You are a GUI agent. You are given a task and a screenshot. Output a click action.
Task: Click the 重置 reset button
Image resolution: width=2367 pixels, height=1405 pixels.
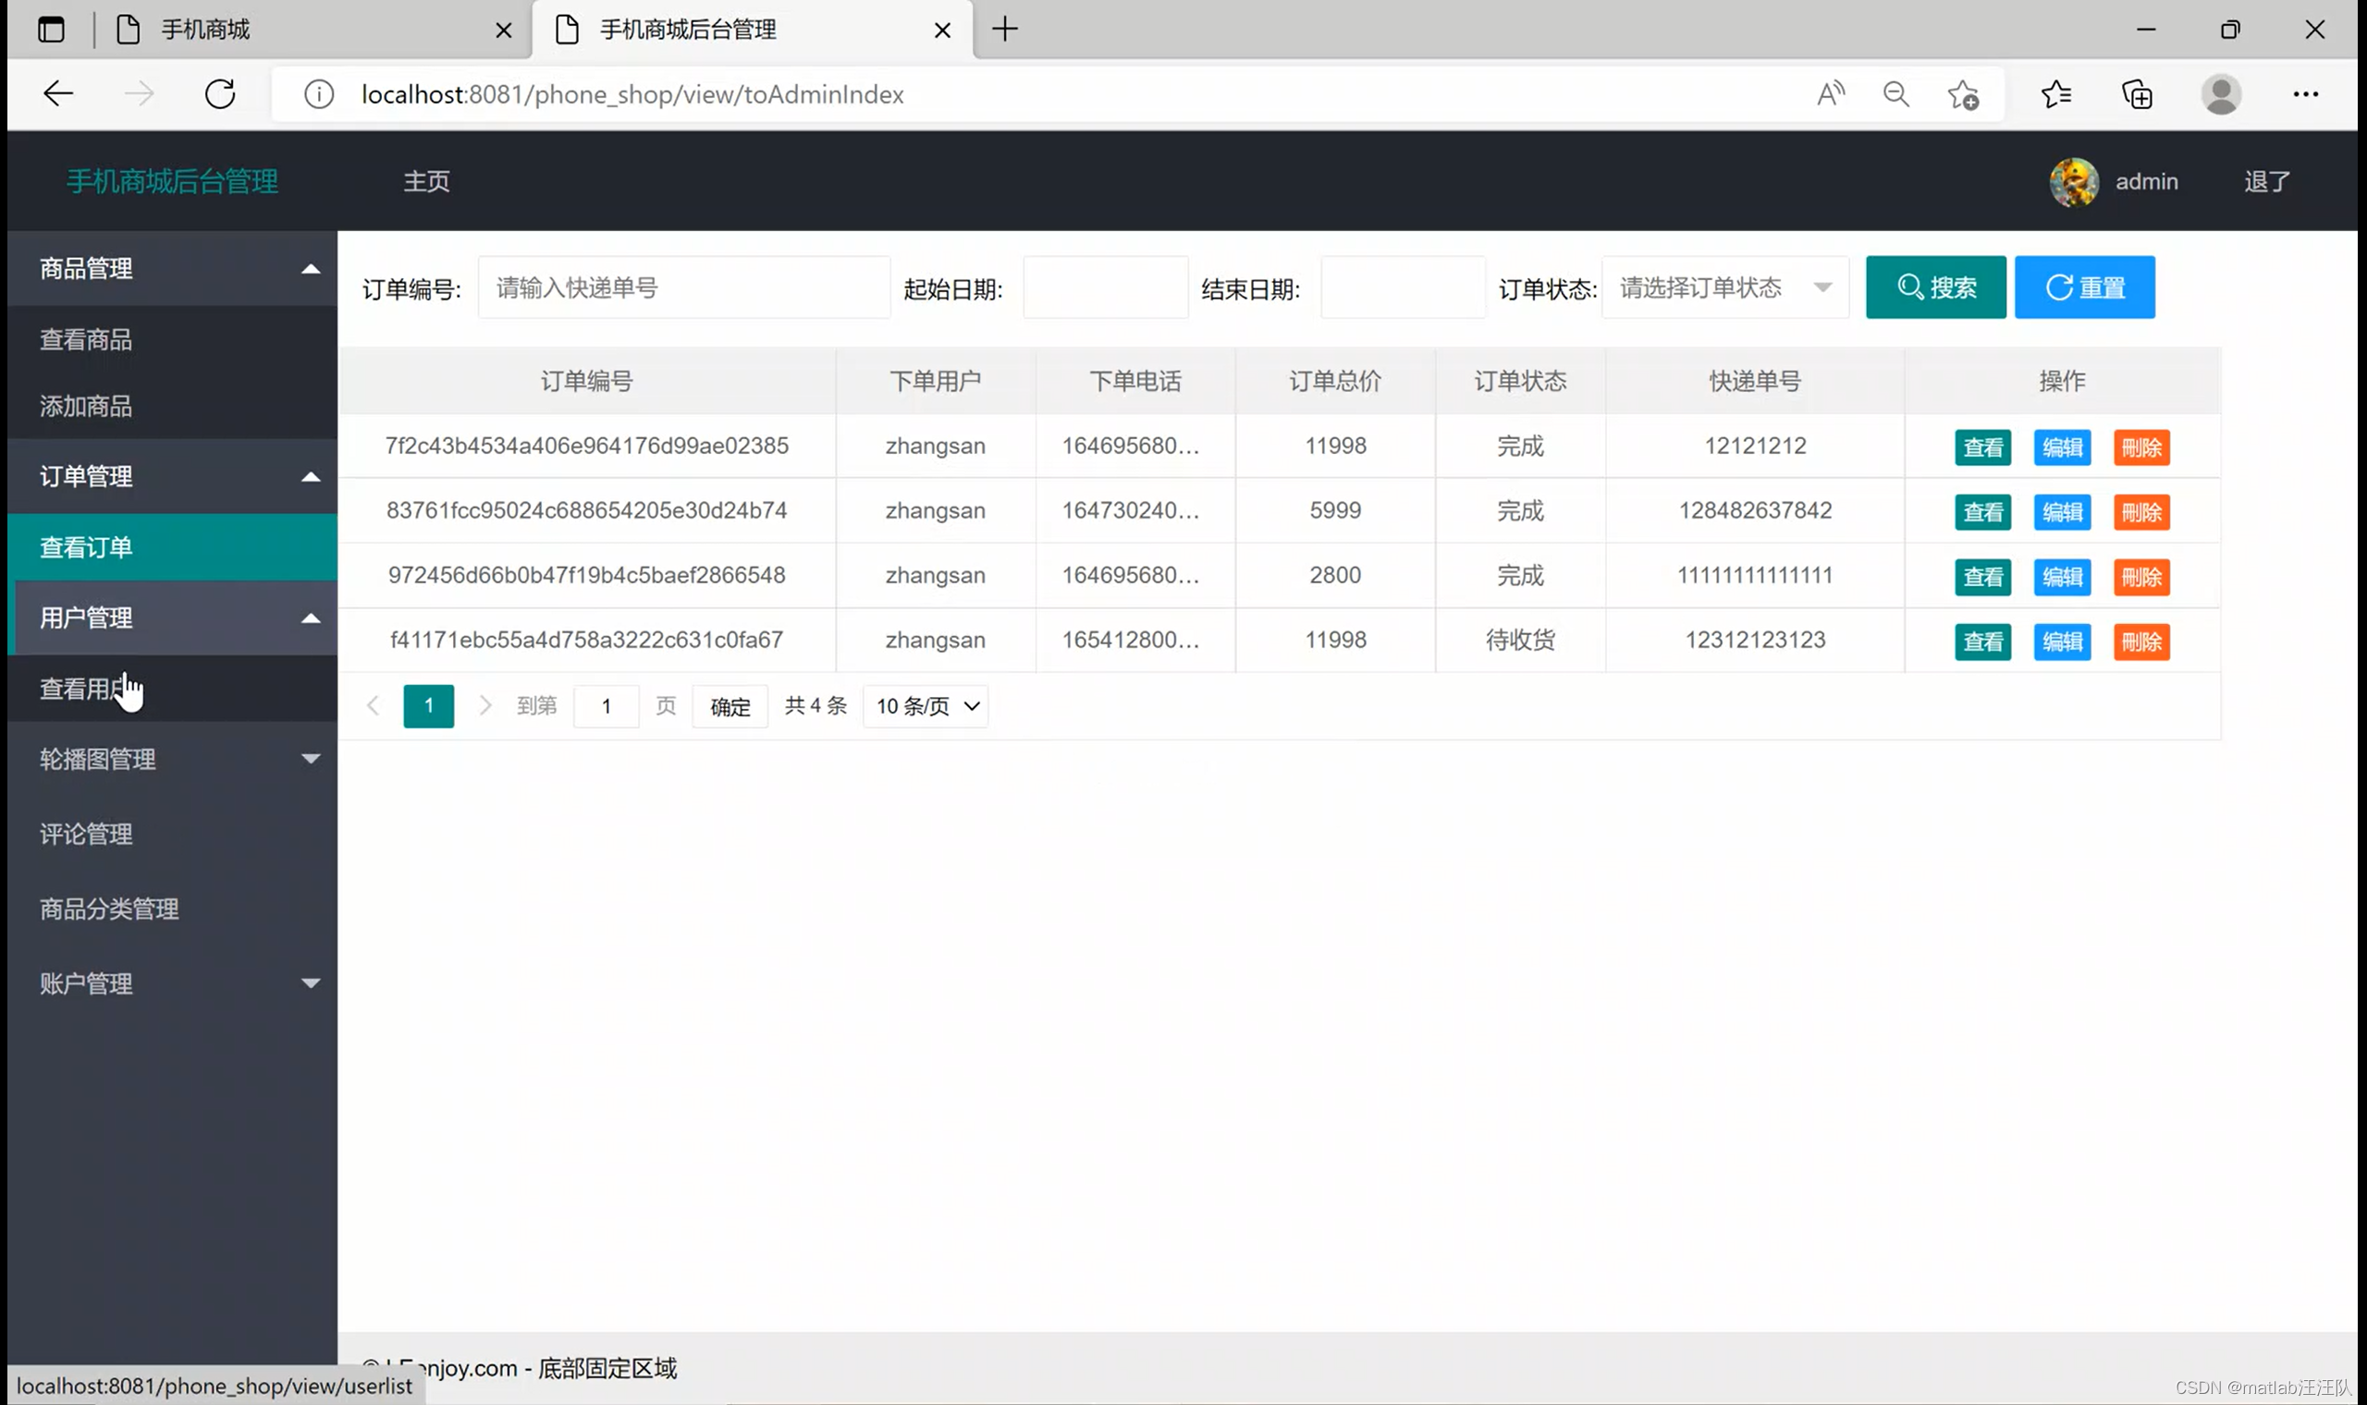pyautogui.click(x=2084, y=287)
